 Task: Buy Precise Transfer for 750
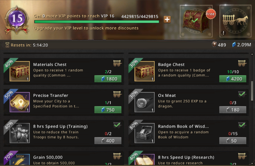tap(108, 110)
